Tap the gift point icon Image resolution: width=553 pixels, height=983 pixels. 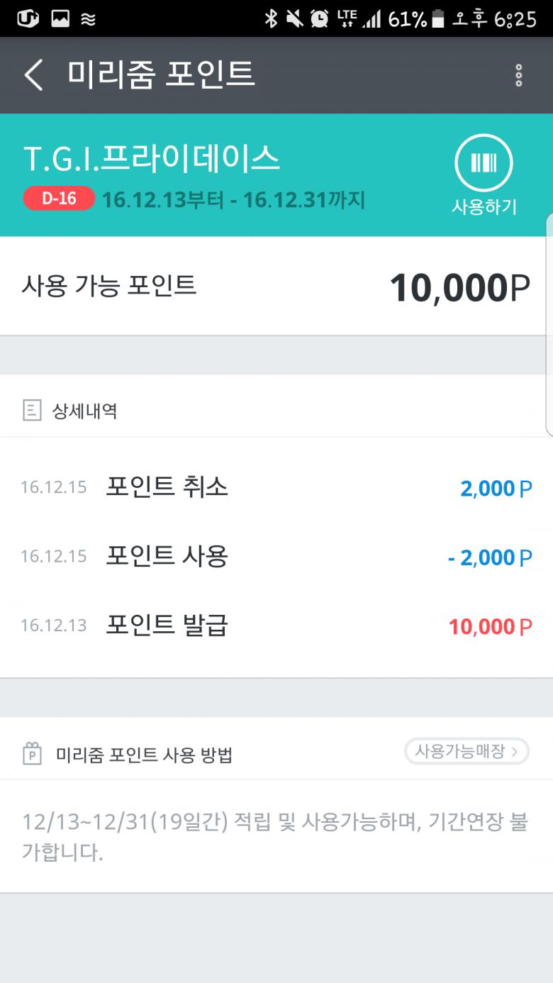32,754
